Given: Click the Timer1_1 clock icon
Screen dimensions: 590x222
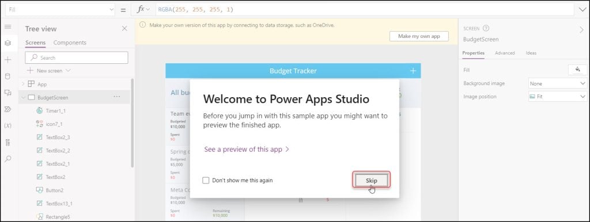Looking at the screenshot, I should click(x=40, y=110).
